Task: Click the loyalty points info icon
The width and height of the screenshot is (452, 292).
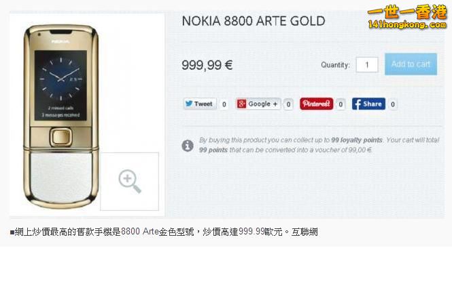Action: 188,146
